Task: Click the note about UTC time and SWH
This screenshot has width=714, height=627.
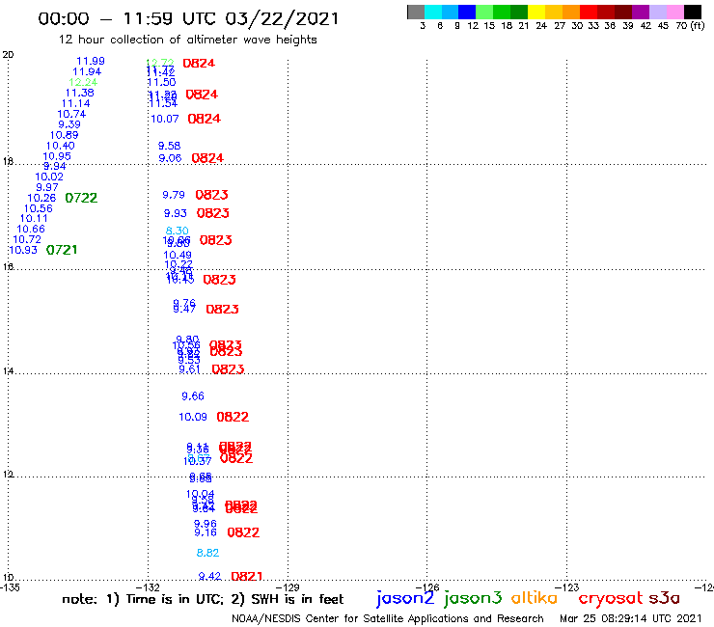Action: click(203, 599)
